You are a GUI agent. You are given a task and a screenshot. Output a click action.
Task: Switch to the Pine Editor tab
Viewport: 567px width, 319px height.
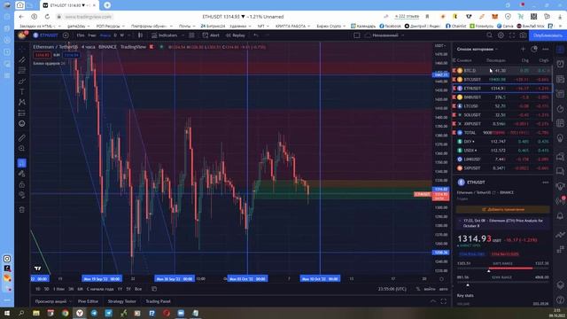click(x=88, y=301)
